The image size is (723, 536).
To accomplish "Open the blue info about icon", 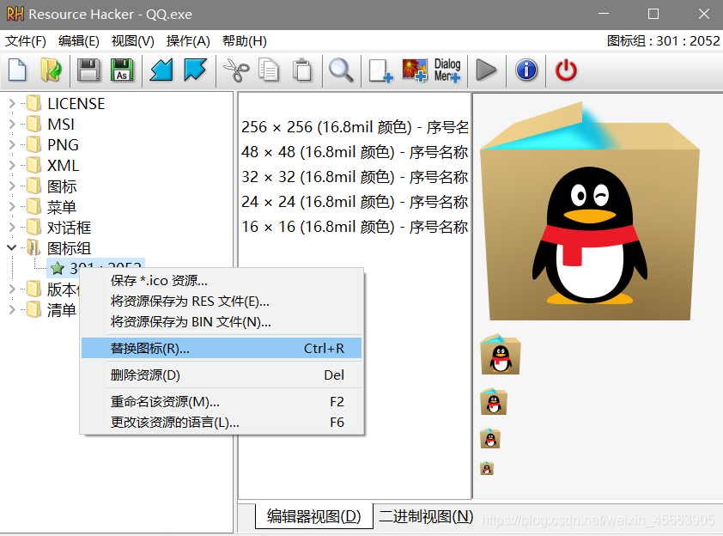I will (x=526, y=70).
